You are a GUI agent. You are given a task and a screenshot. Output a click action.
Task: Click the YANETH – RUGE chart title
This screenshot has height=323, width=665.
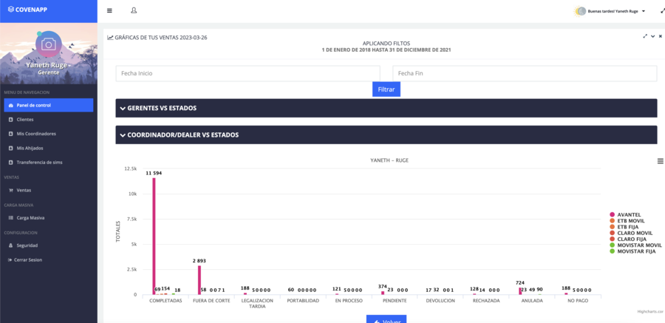pyautogui.click(x=389, y=160)
